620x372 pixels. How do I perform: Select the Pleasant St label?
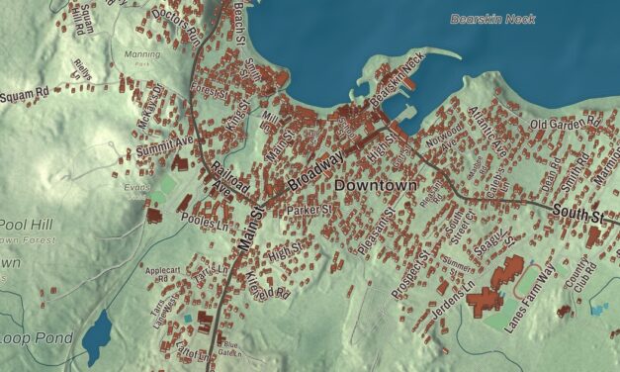(377, 232)
